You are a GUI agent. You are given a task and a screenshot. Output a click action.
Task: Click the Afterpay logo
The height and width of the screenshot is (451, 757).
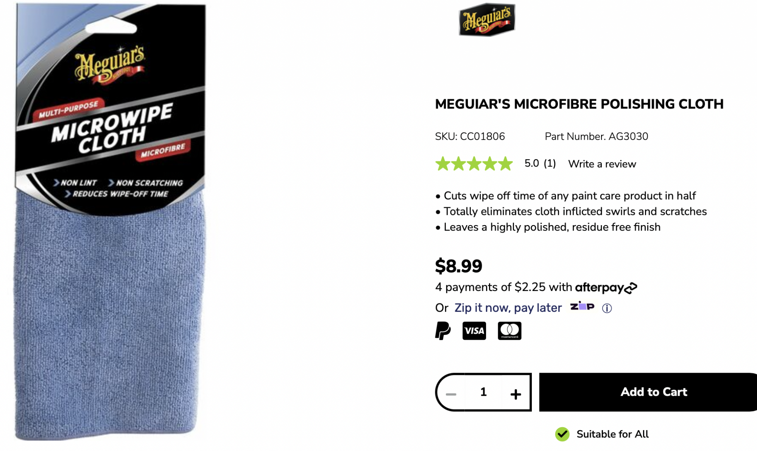[x=606, y=288]
